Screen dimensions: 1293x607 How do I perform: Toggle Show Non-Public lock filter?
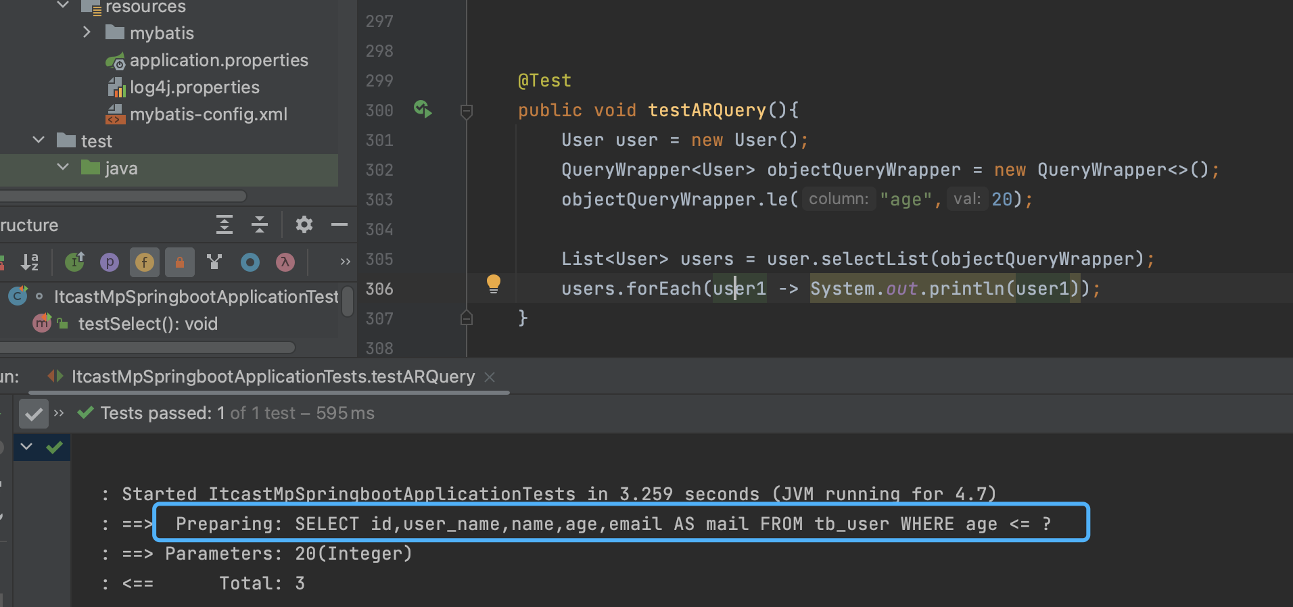[180, 262]
